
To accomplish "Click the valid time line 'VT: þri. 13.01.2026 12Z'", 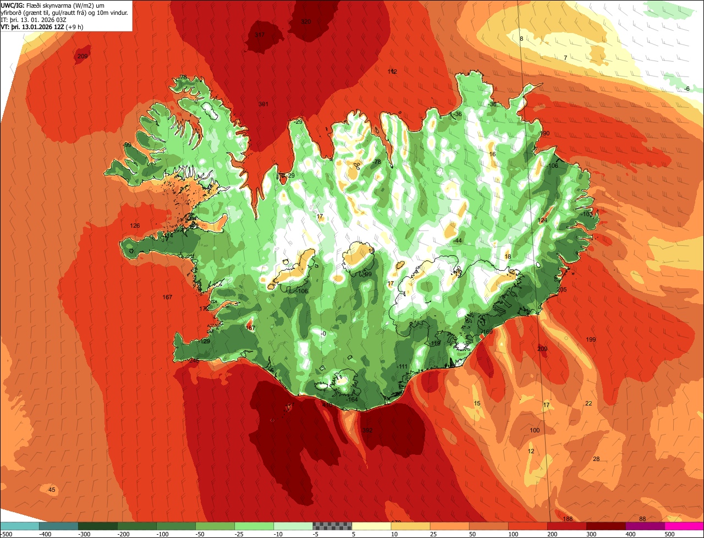I will pyautogui.click(x=32, y=27).
